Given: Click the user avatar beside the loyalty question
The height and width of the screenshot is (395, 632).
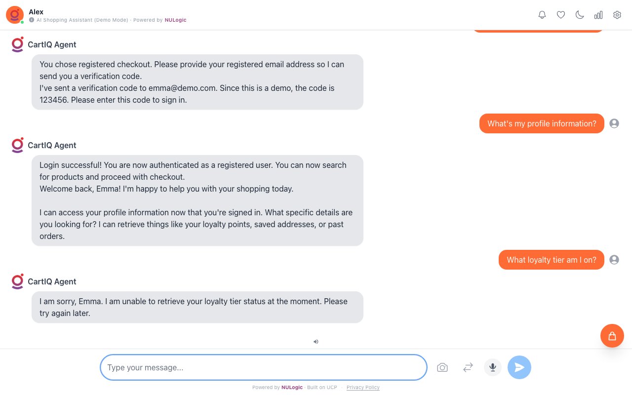Looking at the screenshot, I should [x=614, y=260].
